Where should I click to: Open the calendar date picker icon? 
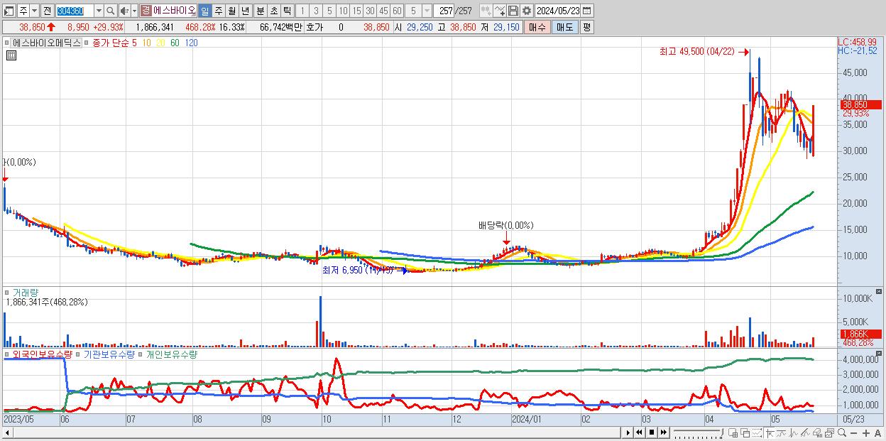(x=587, y=11)
